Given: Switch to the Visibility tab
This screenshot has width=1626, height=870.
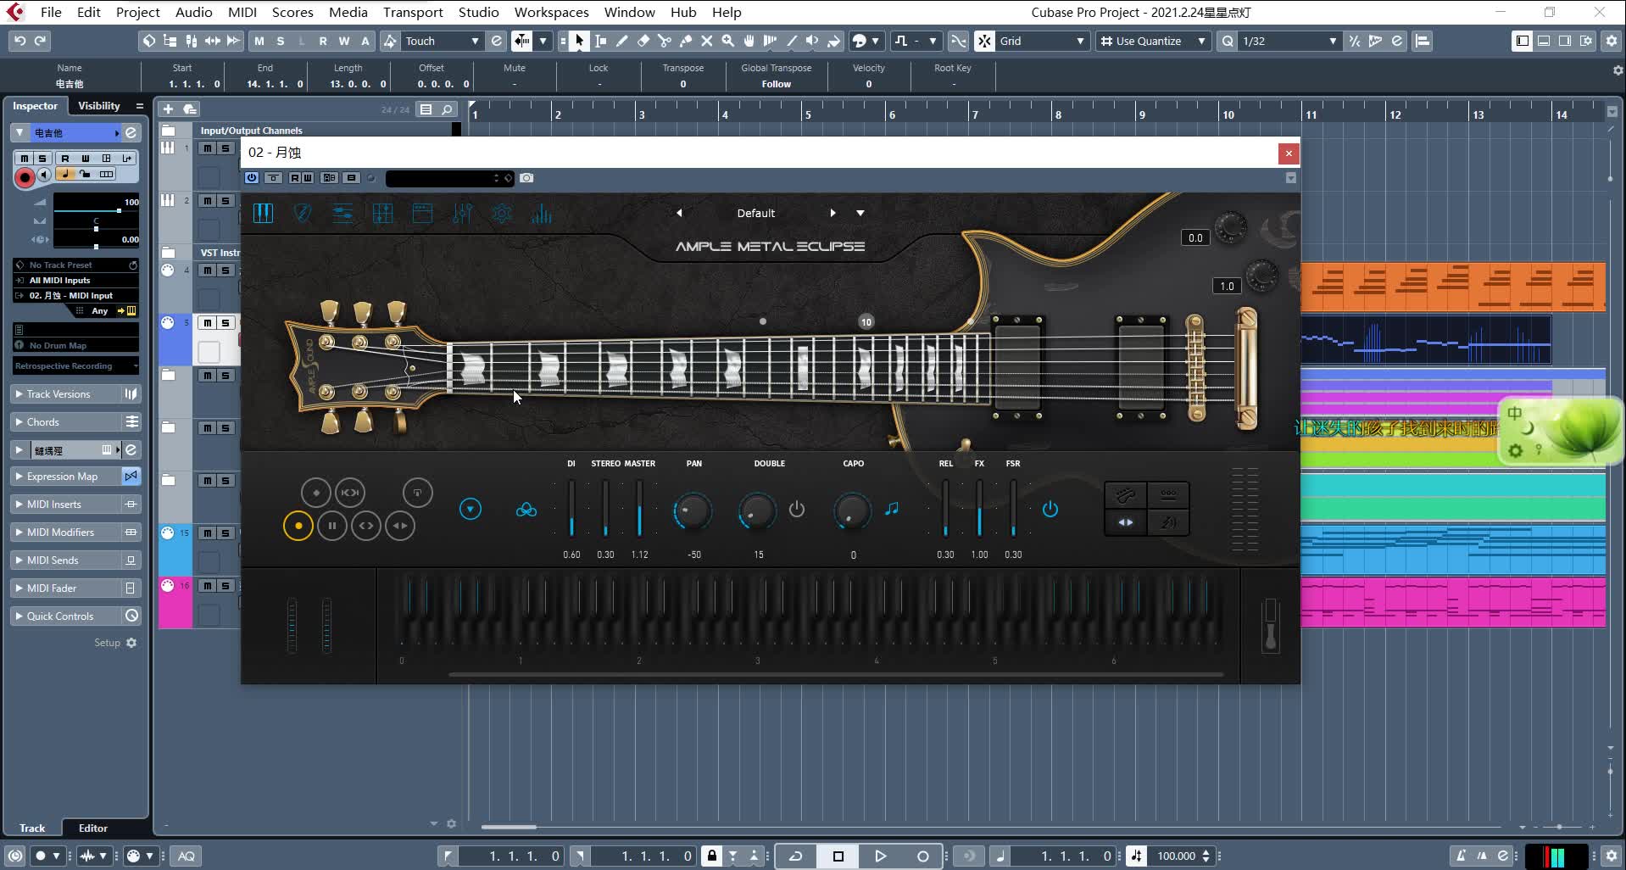Looking at the screenshot, I should point(99,106).
